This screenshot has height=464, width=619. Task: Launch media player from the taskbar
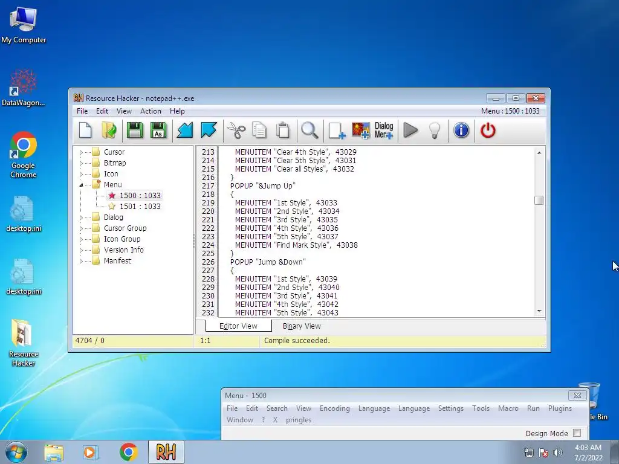pos(91,452)
